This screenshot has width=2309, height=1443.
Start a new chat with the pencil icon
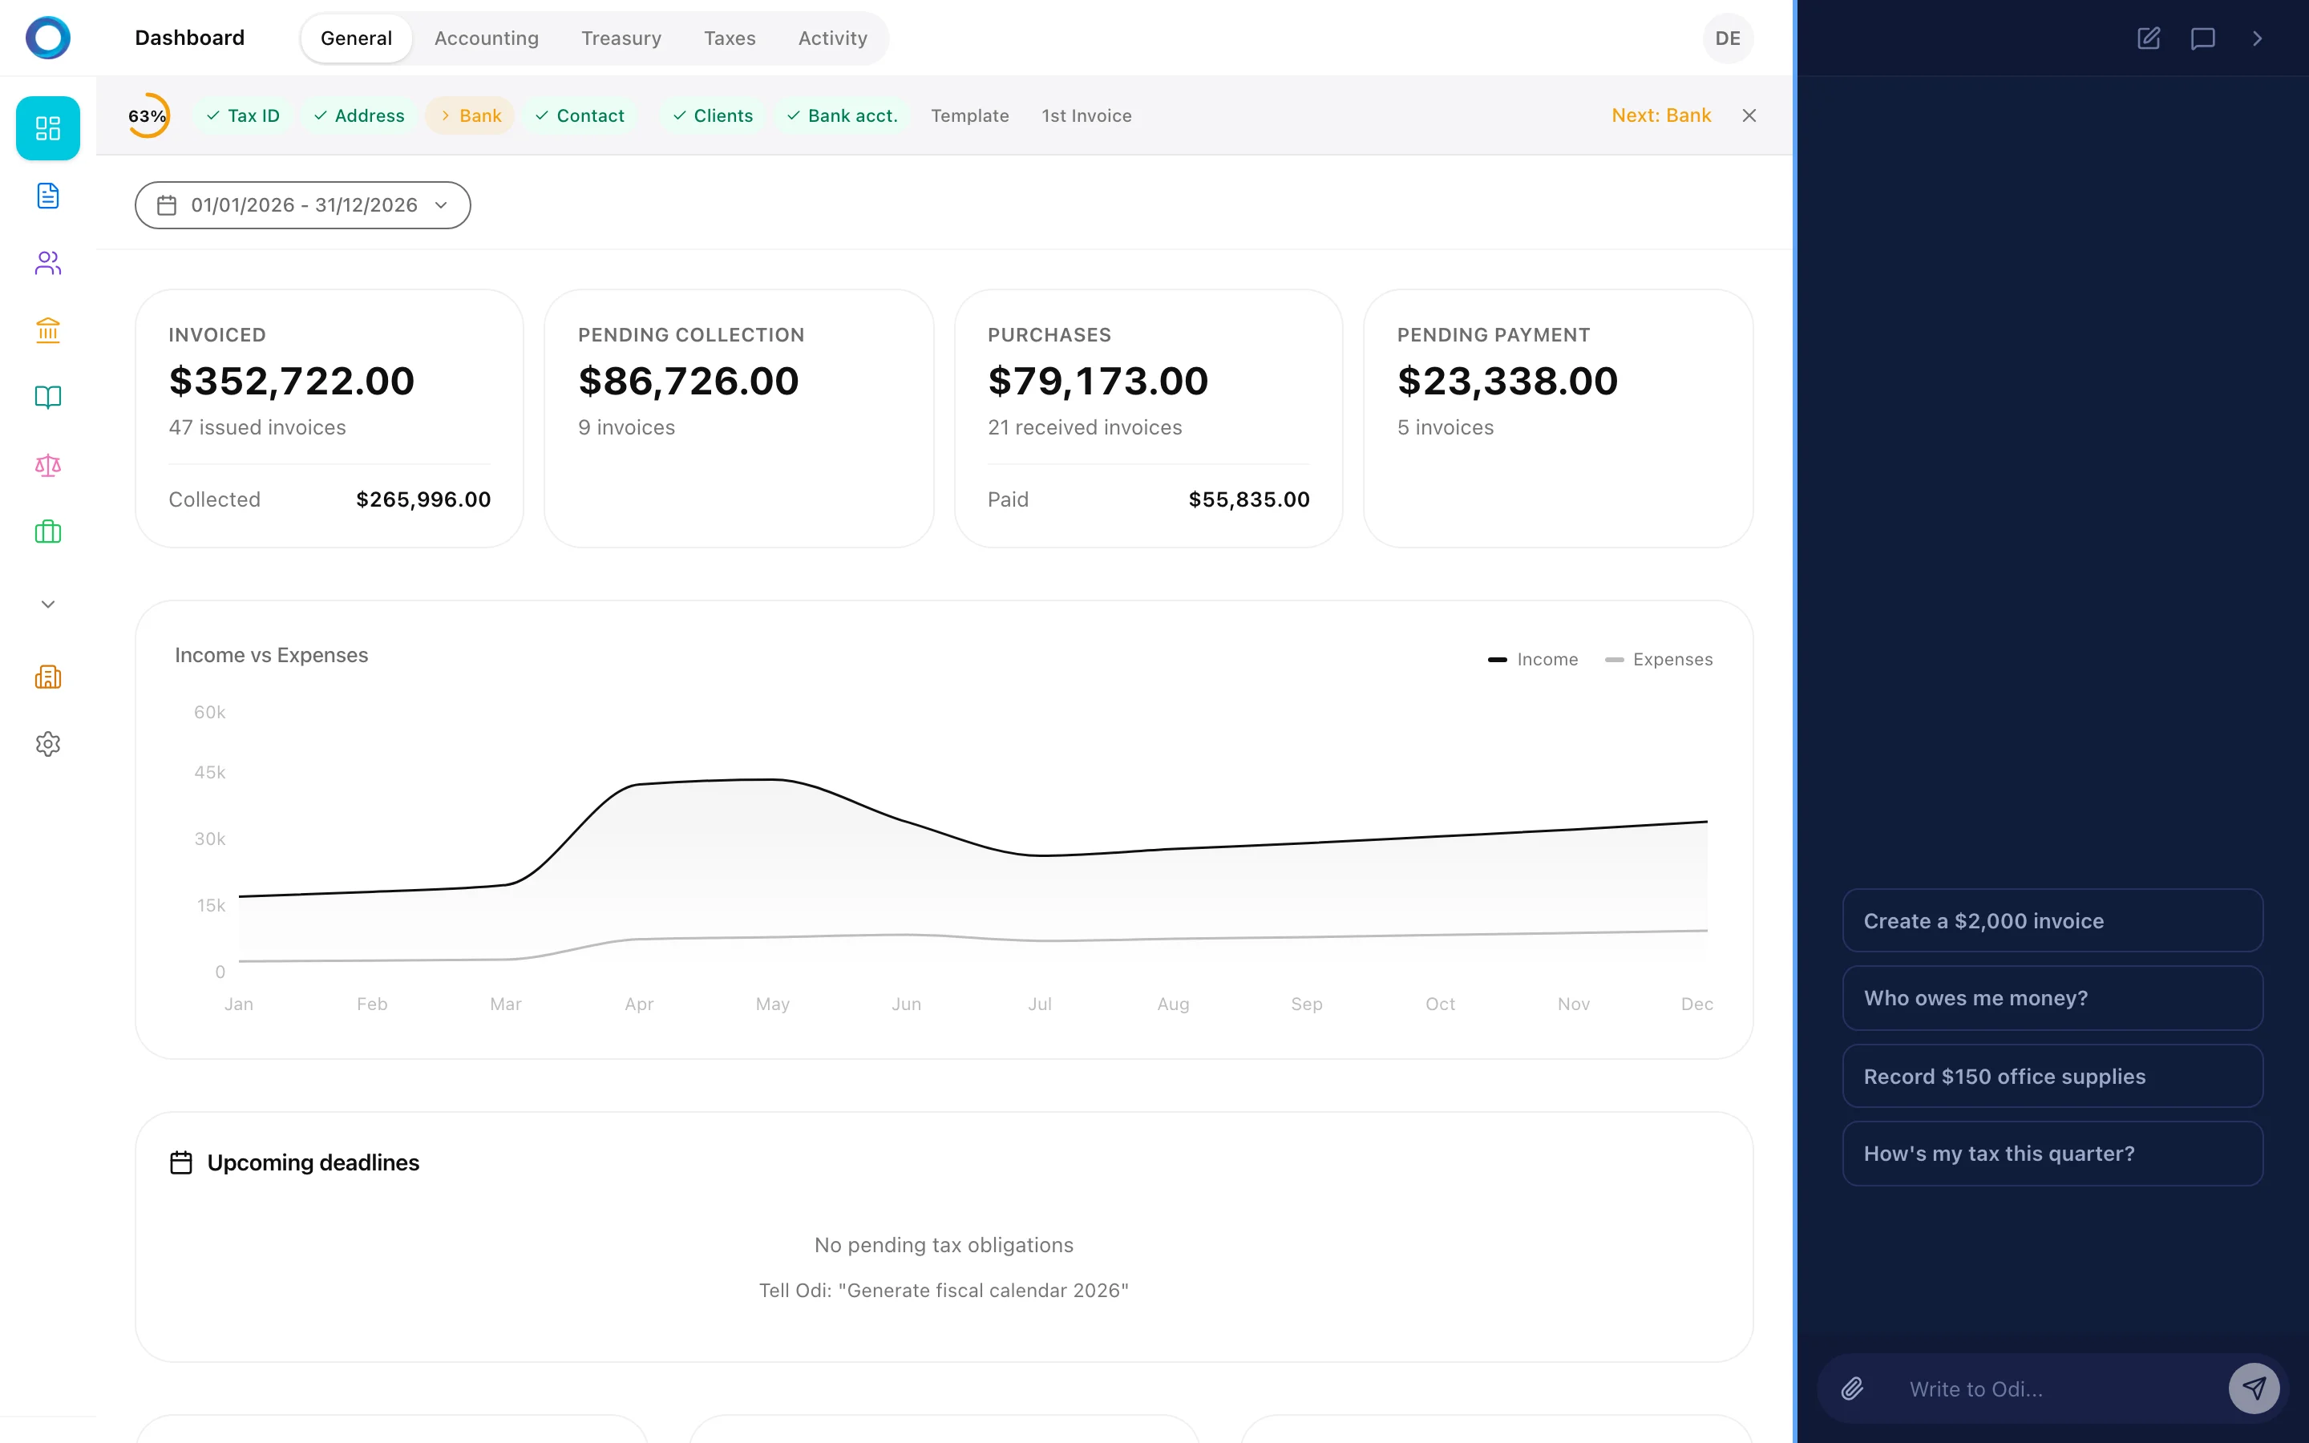click(2149, 38)
